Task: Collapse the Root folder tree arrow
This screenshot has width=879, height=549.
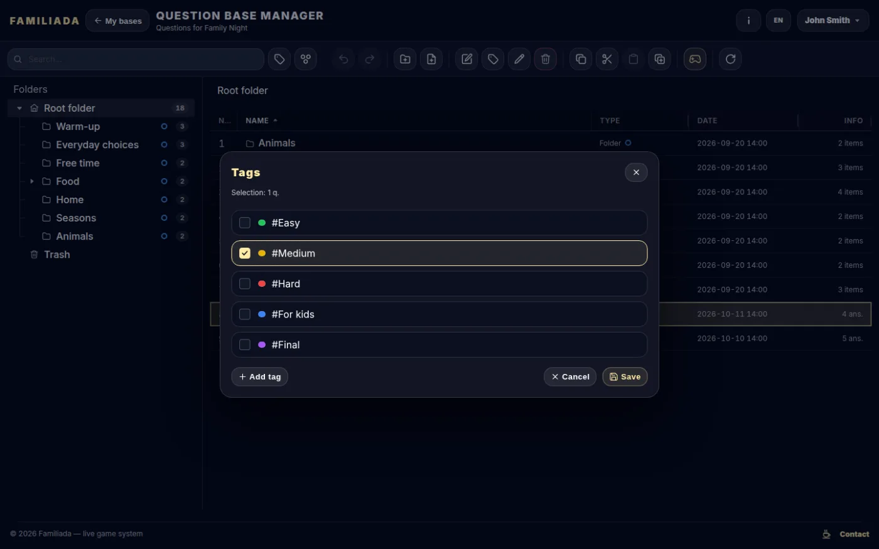Action: (x=19, y=109)
